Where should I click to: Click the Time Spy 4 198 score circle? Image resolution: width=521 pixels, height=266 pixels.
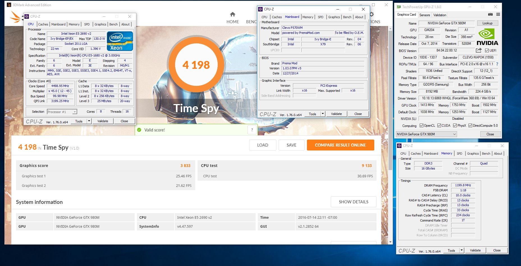coord(196,65)
